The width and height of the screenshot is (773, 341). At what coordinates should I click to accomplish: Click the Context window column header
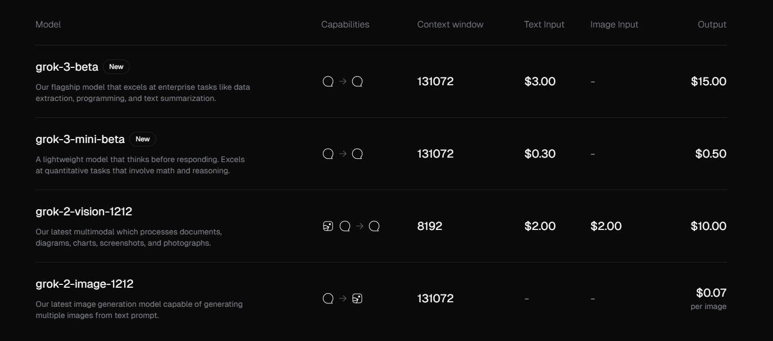[x=450, y=25]
